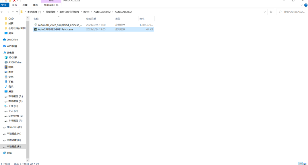This screenshot has width=308, height=165.
Task: Click the 下载 arrow icon
Action: (6, 82)
